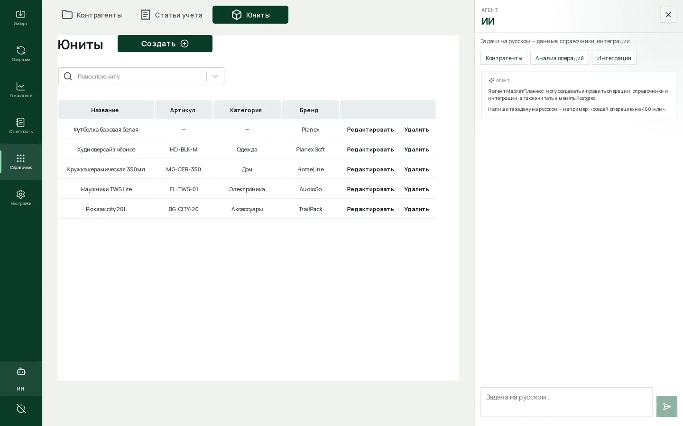This screenshot has height=426, width=683.
Task: Edit Футболка базовая белая row
Action: point(370,130)
